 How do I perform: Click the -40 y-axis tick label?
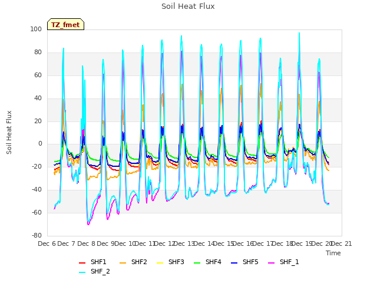37,190
